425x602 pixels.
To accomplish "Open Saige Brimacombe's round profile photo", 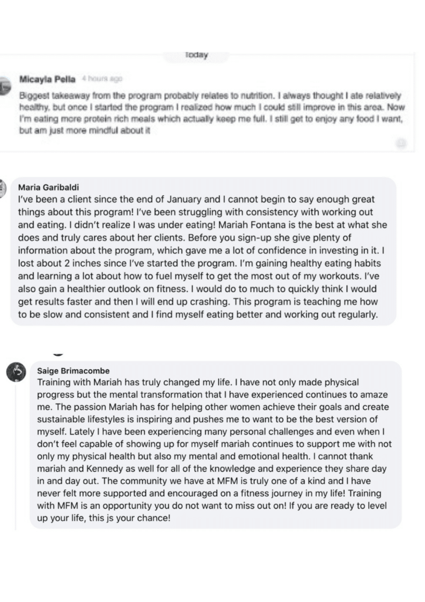I will [16, 372].
